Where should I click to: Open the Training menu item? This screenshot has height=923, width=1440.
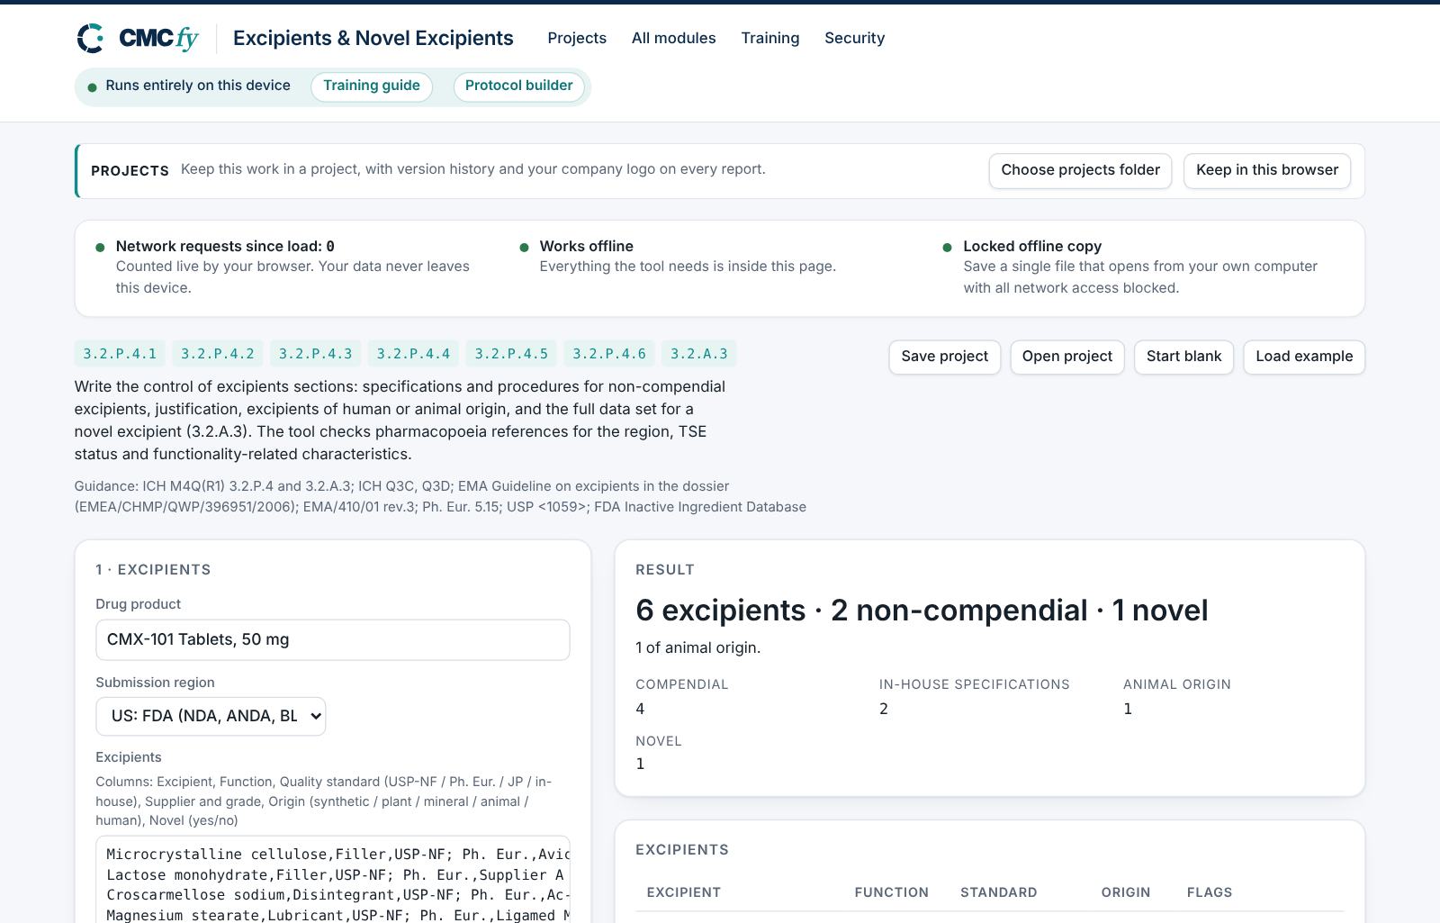769,38
